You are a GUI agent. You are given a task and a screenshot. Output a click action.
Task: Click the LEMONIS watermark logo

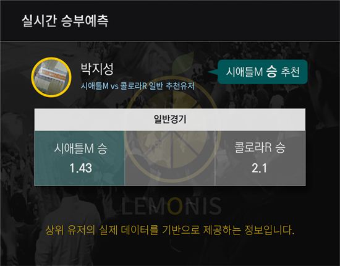pyautogui.click(x=171, y=206)
